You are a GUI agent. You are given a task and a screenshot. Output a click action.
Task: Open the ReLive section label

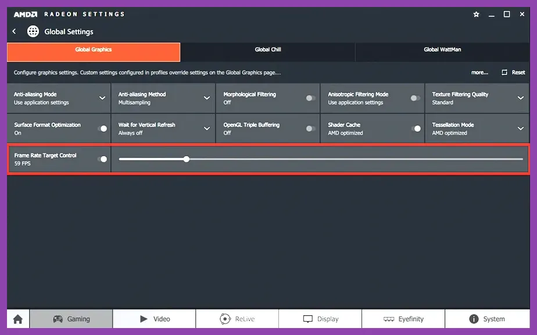pos(245,319)
